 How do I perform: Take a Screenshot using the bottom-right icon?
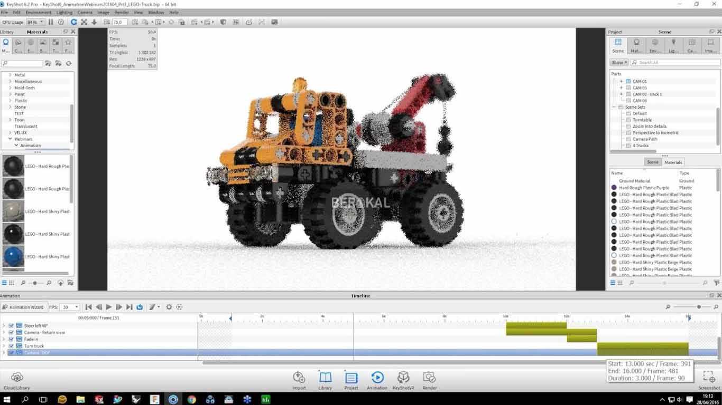709,379
